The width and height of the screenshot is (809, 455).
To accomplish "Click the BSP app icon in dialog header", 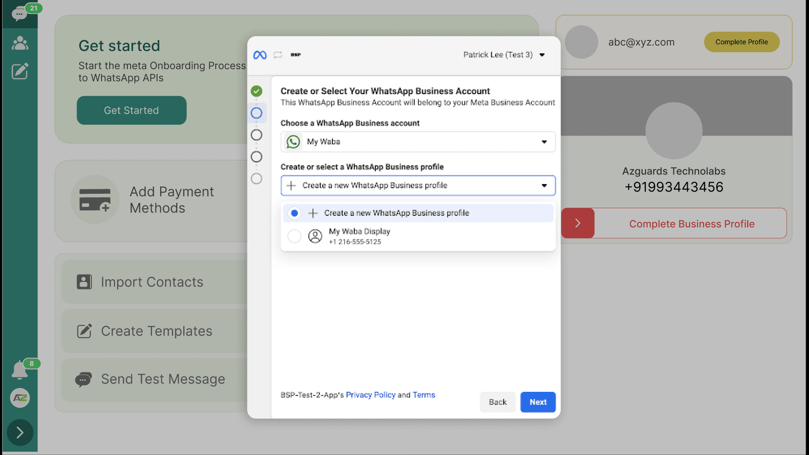I will coord(296,55).
